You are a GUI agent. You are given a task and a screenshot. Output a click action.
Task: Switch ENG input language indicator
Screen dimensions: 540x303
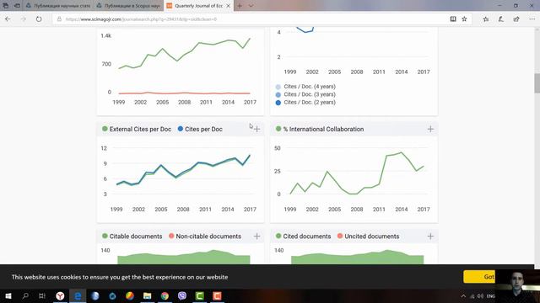[x=491, y=295]
